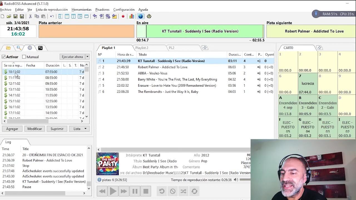Click the Copy icon in the toolbar
Image resolution: width=356 pixels, height=200 pixels.
click(x=37, y=16)
